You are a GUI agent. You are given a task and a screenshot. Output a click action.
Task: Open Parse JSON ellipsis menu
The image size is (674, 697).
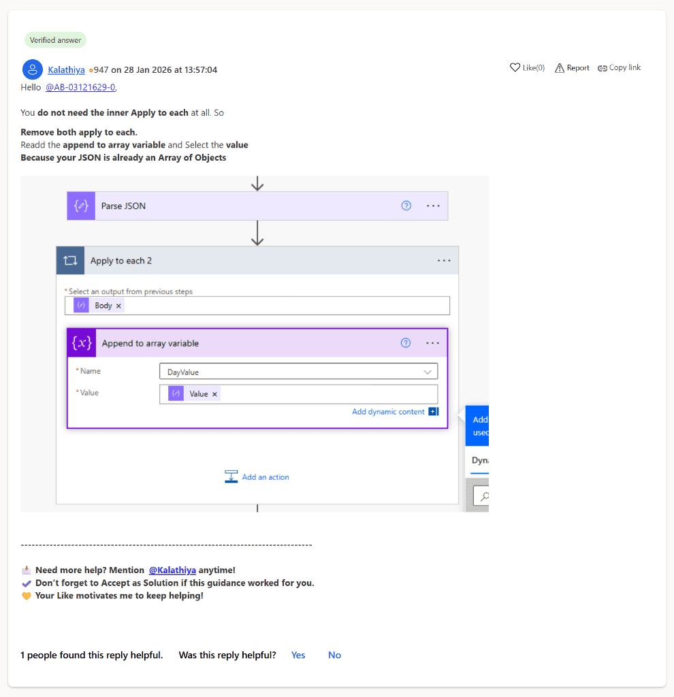click(433, 206)
